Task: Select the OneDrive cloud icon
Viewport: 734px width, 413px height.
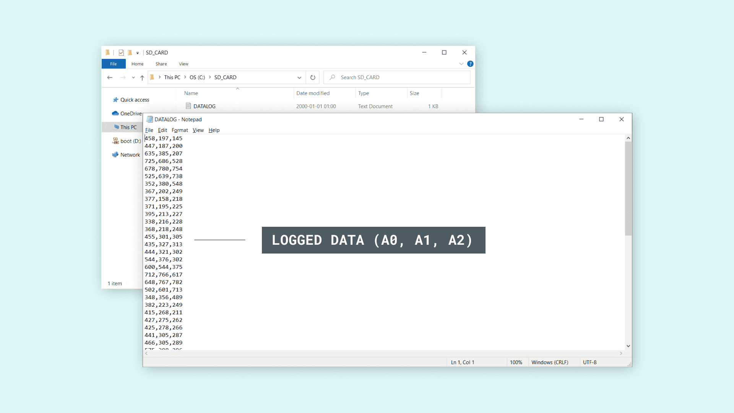Action: point(115,114)
